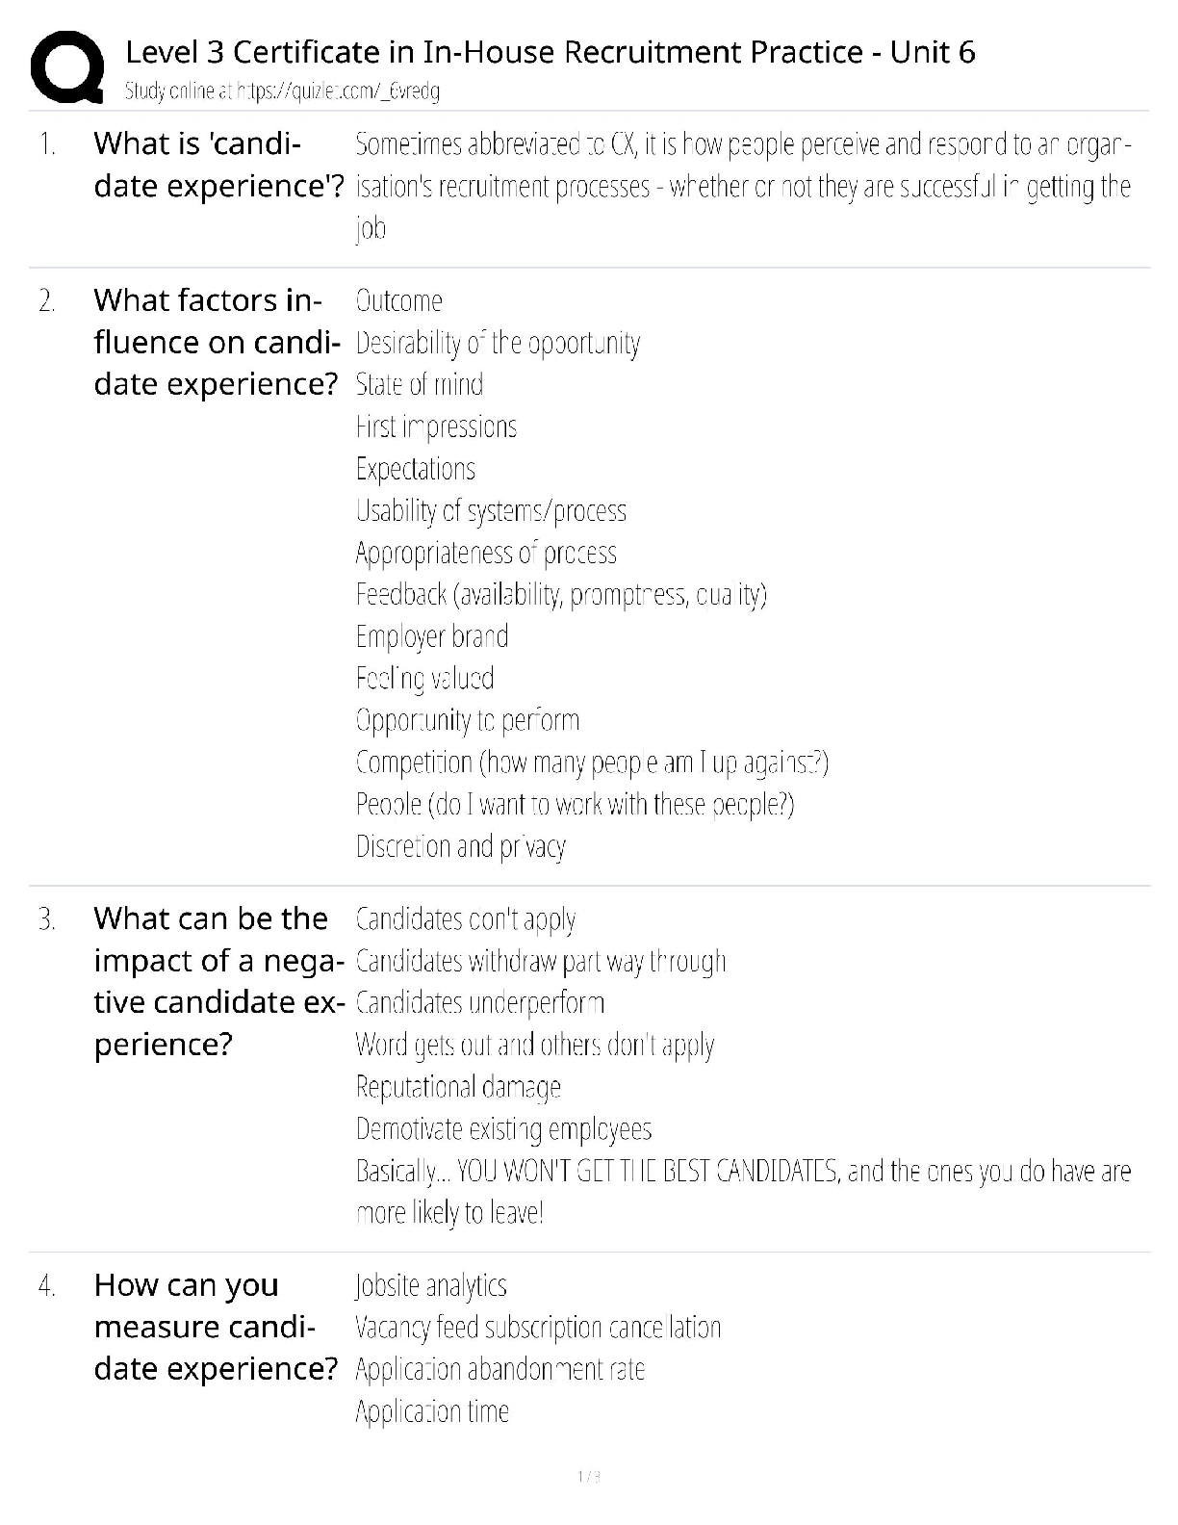This screenshot has height=1525, width=1178.
Task: Click the 'What factors influence' question heading
Action: tap(217, 342)
